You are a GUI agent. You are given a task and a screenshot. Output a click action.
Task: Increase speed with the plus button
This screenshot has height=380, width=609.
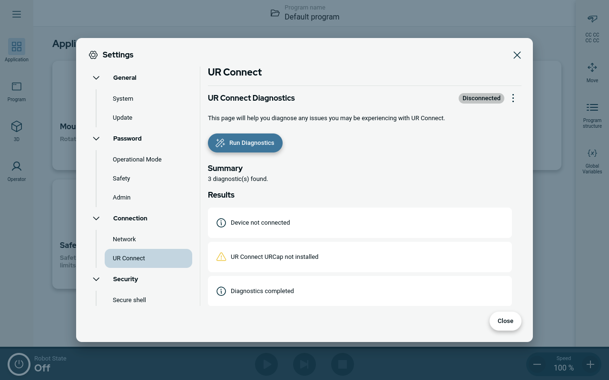pos(590,364)
